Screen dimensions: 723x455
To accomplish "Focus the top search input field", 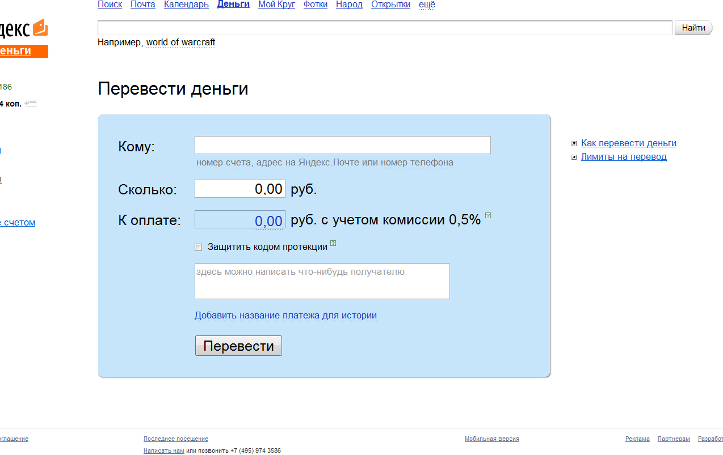I will (x=385, y=28).
